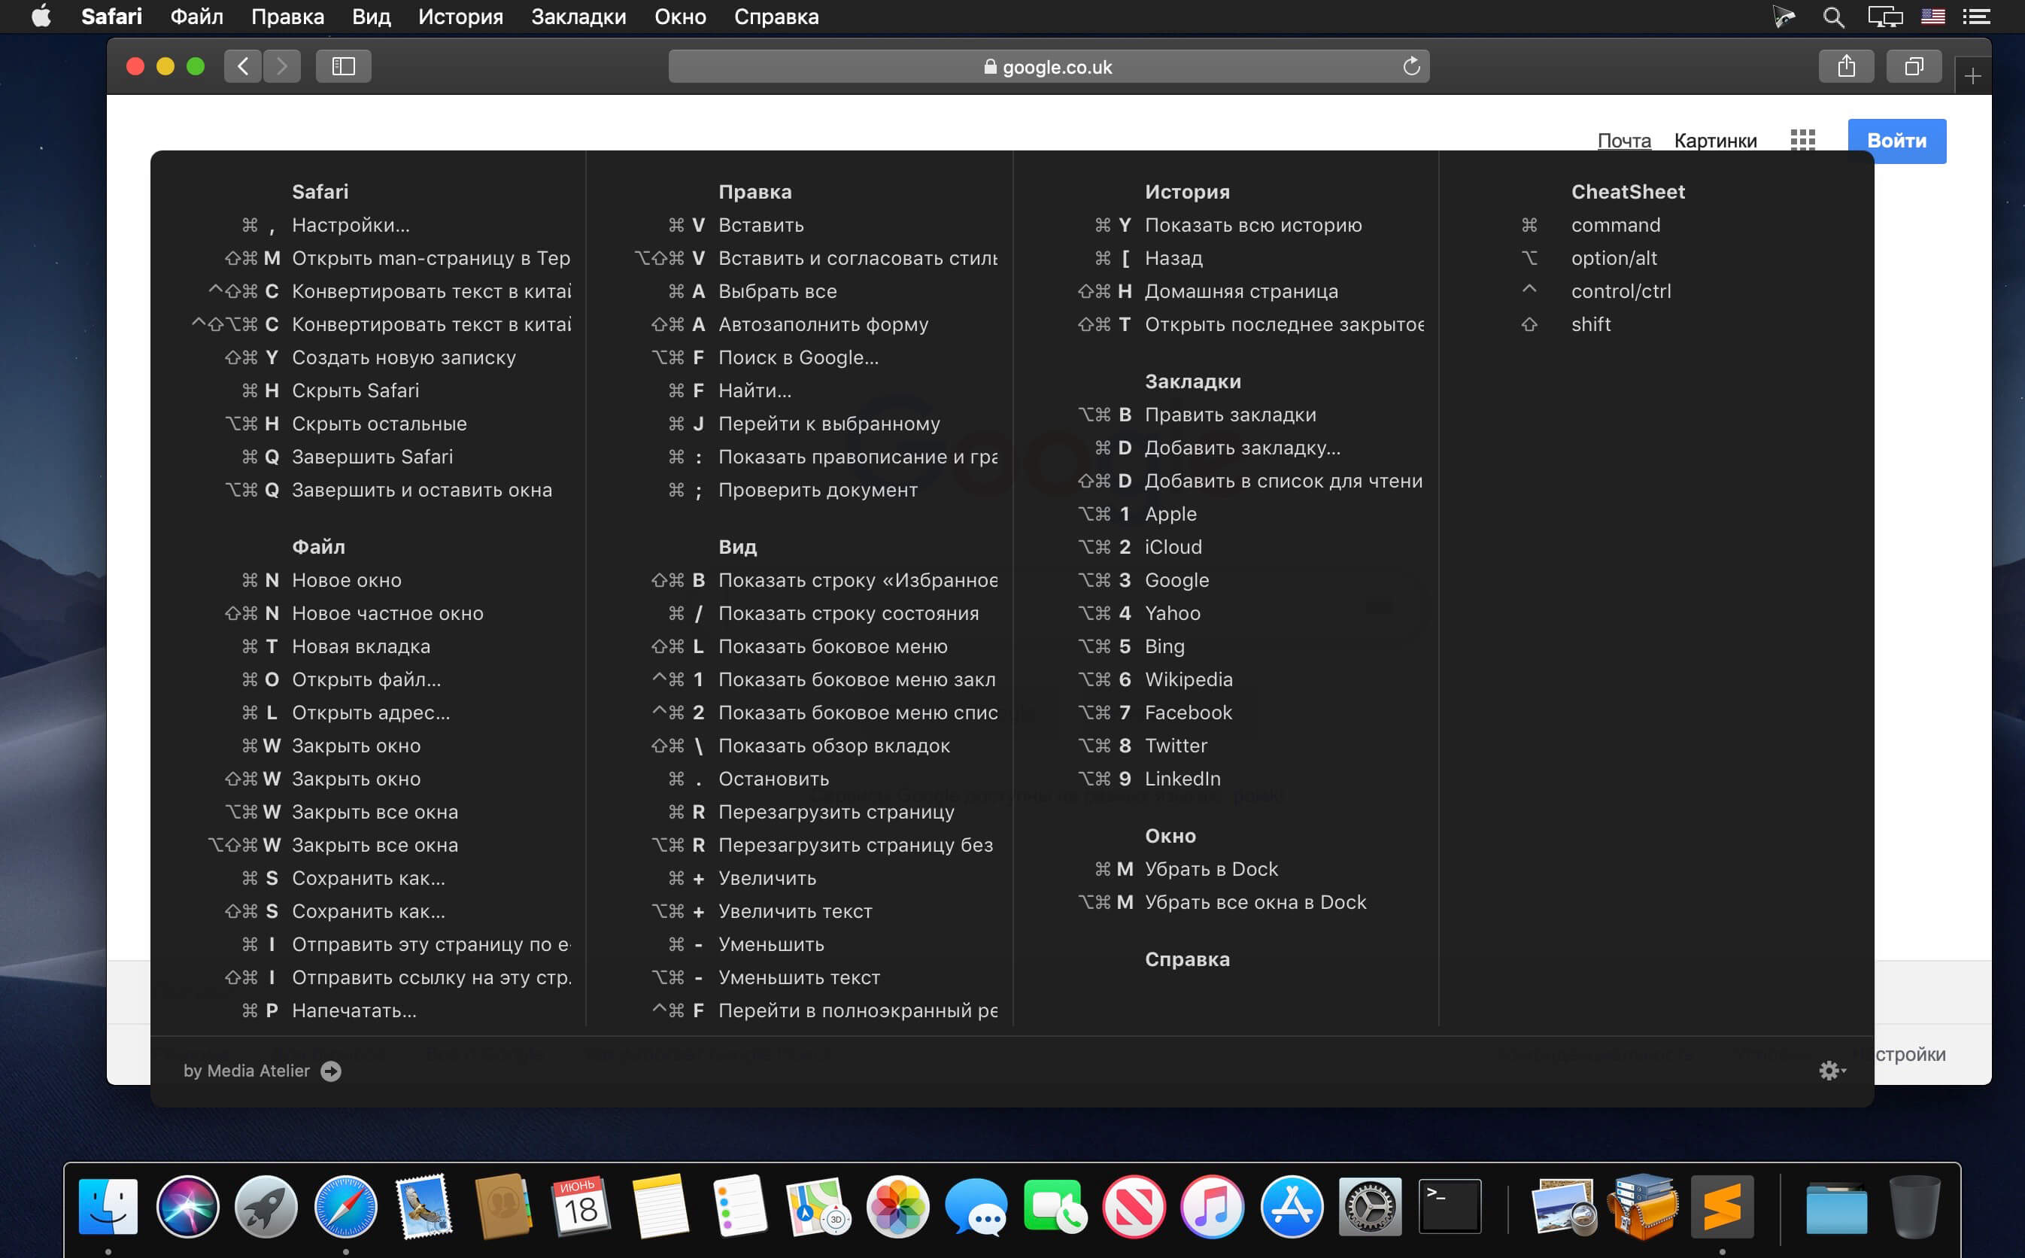Open the Calendar icon showing 18
The width and height of the screenshot is (2025, 1258).
[581, 1206]
